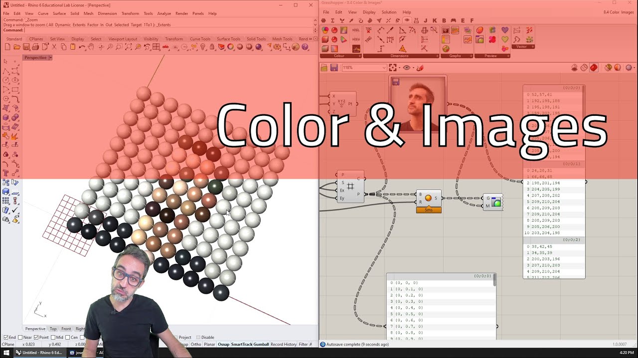This screenshot has height=358, width=638.
Task: Click the Undo arrow in Rhino toolbar
Action: [82, 47]
